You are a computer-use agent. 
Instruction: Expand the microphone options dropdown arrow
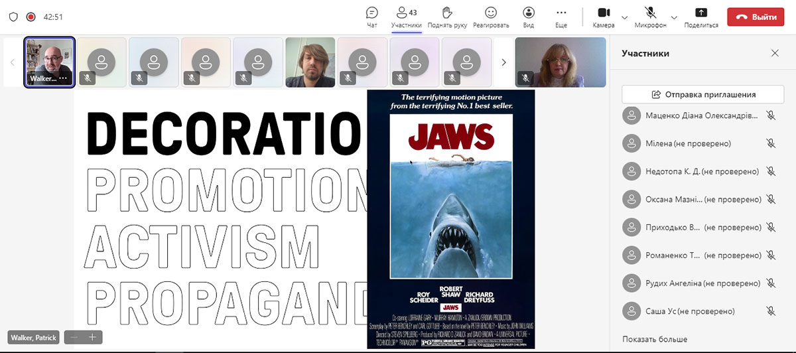click(x=675, y=17)
